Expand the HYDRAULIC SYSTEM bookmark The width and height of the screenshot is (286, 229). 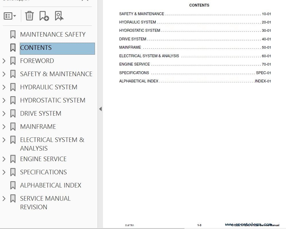coord(4,87)
